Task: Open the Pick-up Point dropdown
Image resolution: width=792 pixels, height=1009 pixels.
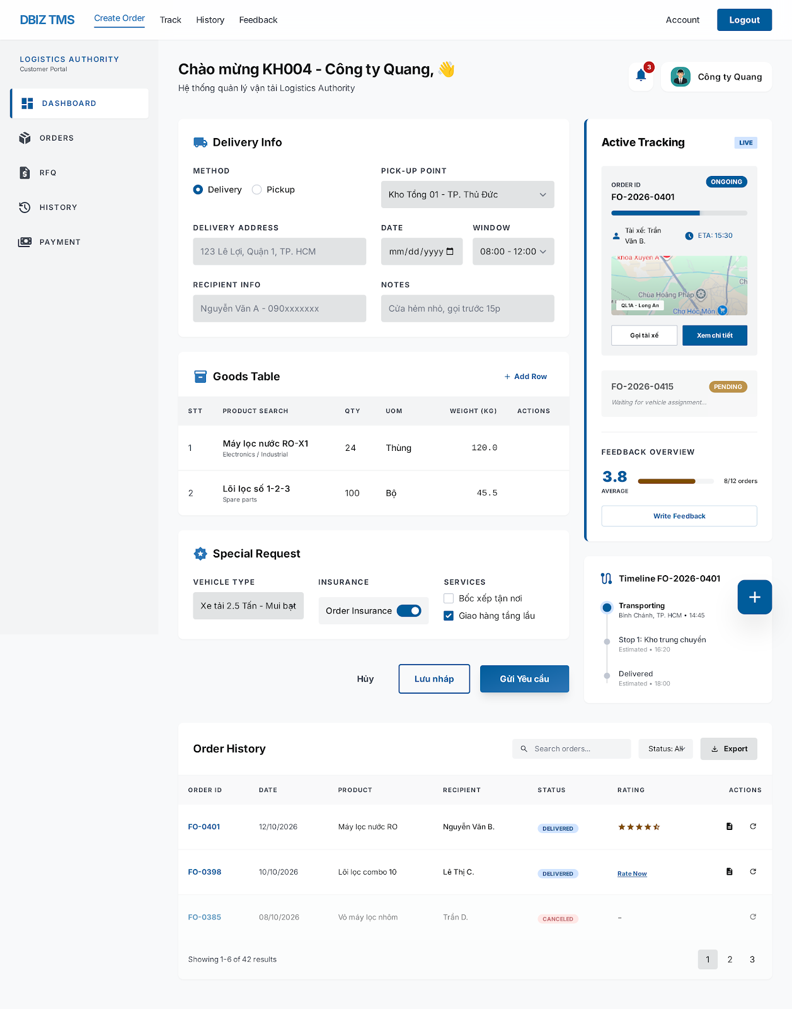Action: point(468,195)
